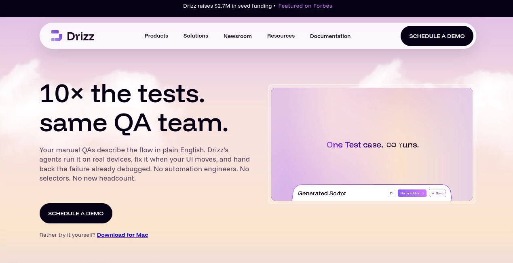Click the Save button in Generated Script
Viewport: 513px width, 263px height.
click(x=437, y=193)
